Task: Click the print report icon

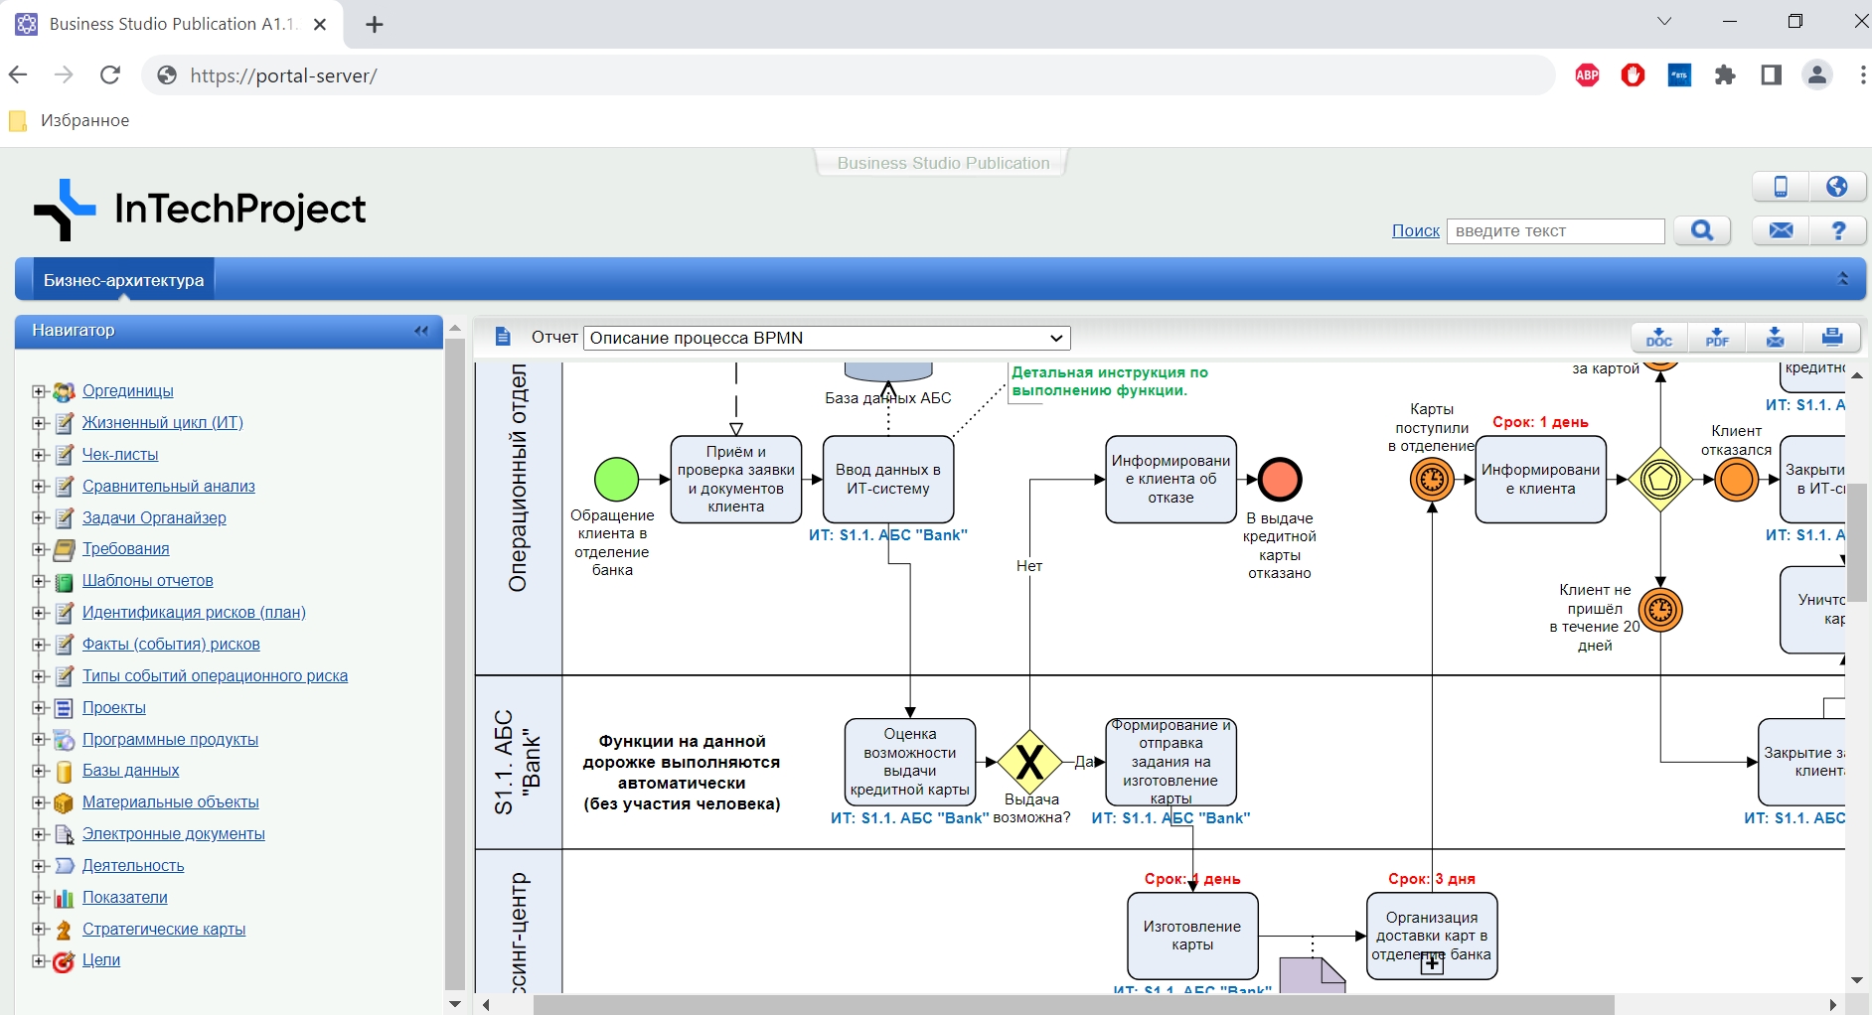Action: (x=1832, y=338)
